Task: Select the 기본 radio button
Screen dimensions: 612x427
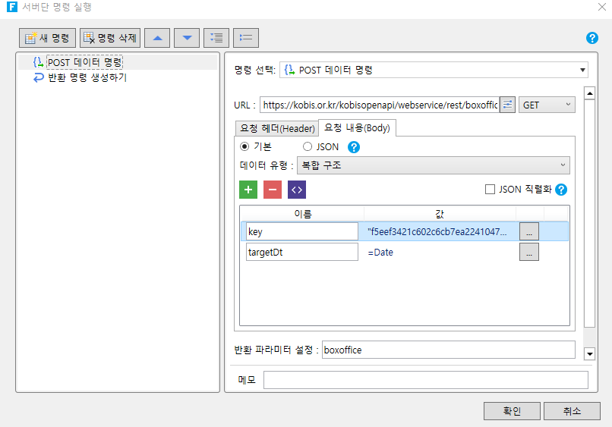Action: 244,146
